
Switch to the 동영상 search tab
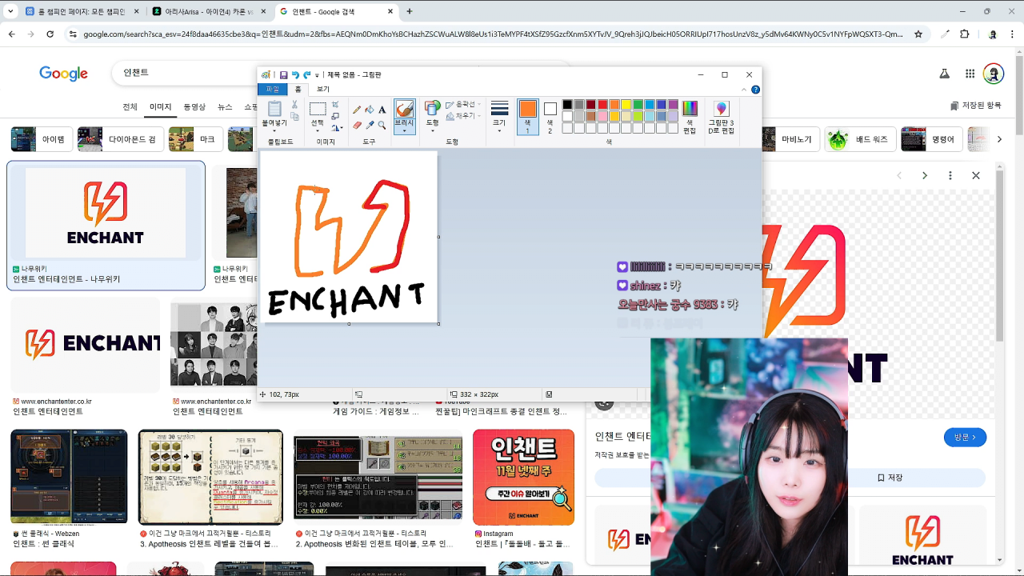click(x=194, y=106)
